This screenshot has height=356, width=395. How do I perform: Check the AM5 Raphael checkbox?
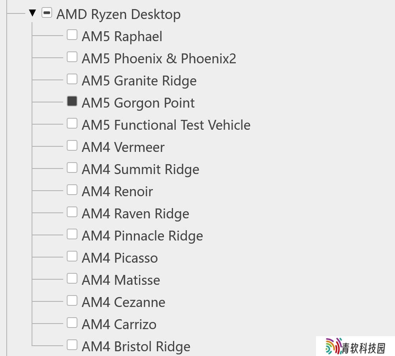point(72,35)
